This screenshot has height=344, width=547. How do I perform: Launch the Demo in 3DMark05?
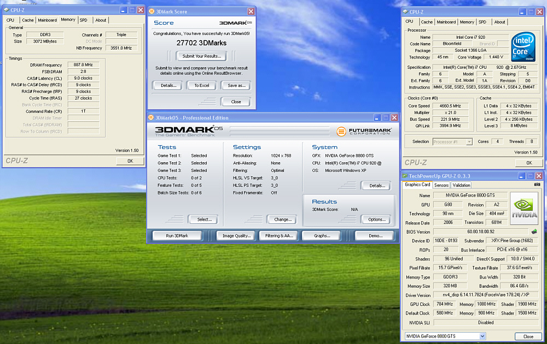[375, 236]
